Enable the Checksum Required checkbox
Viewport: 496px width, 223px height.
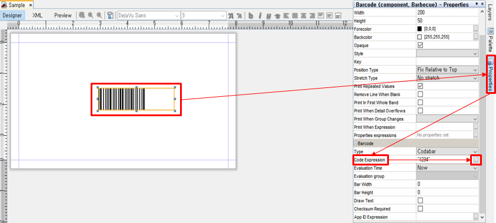420,209
